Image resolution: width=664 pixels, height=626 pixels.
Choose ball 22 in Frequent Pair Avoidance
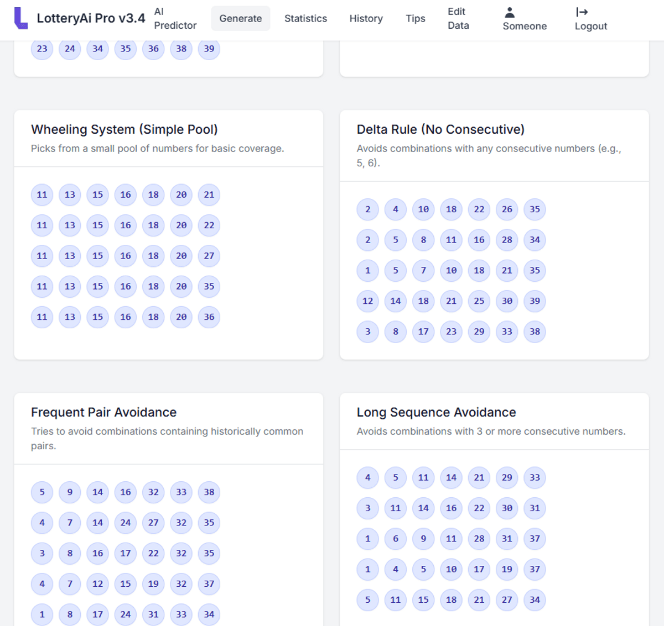click(x=153, y=553)
